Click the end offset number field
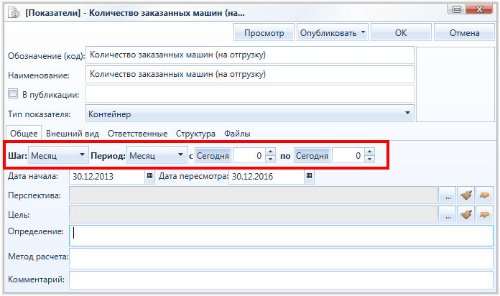Viewport: 500px width, 296px height. pos(348,156)
